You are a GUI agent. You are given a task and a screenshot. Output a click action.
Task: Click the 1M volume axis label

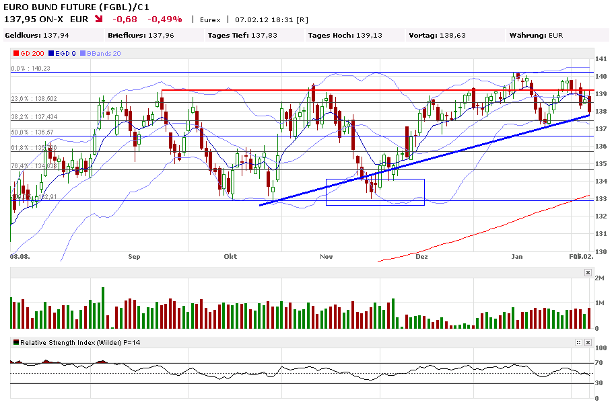(x=599, y=303)
